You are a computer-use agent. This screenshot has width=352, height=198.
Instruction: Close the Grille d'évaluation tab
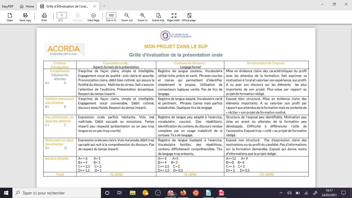click(95, 6)
